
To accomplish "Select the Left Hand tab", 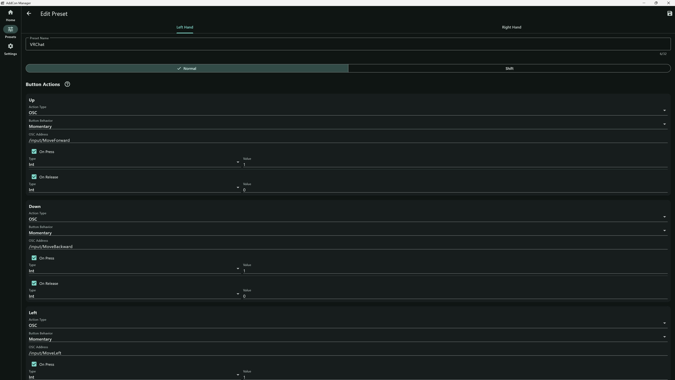I will pyautogui.click(x=185, y=27).
